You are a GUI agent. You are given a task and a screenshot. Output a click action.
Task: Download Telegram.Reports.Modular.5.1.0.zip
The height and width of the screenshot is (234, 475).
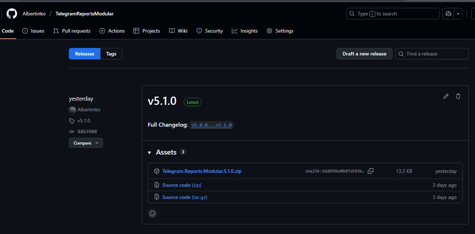(202, 171)
